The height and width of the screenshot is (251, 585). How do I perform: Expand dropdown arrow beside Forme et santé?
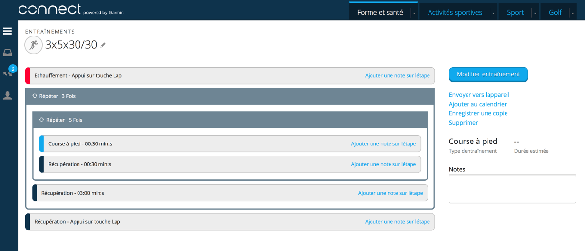pyautogui.click(x=414, y=13)
